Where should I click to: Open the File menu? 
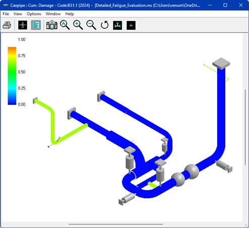[6, 14]
